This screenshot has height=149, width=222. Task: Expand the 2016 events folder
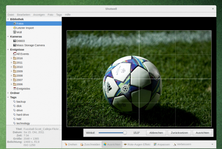12,58
